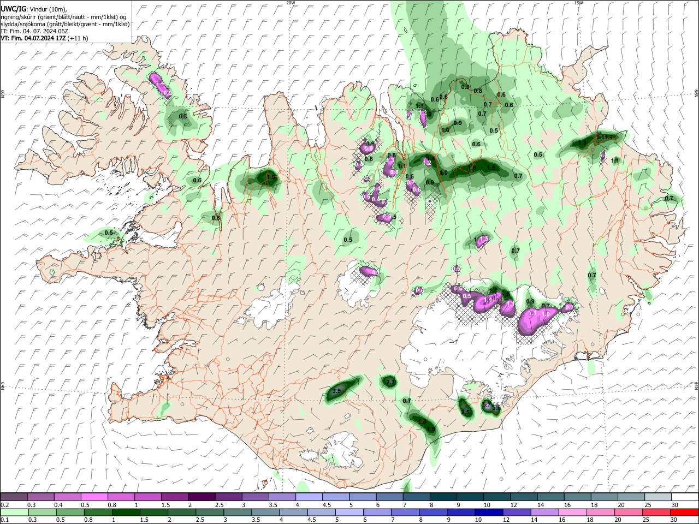699x524 pixels.
Task: Click the '20W' longitude label
Action: [291, 3]
